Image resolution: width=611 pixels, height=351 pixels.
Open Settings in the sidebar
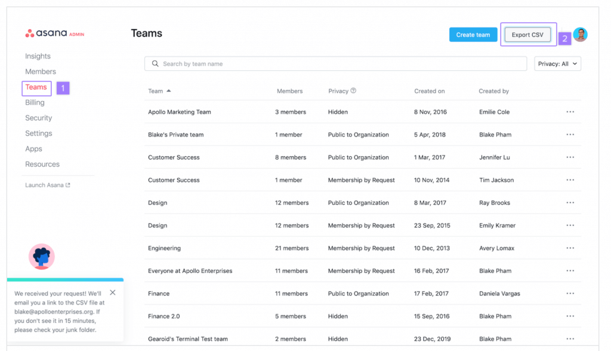[x=39, y=133]
